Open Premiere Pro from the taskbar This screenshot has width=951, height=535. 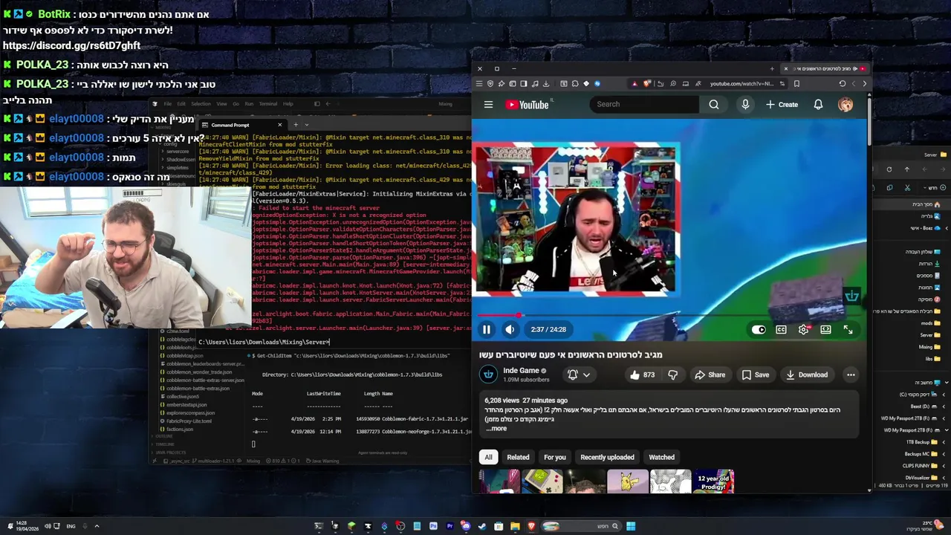[449, 526]
